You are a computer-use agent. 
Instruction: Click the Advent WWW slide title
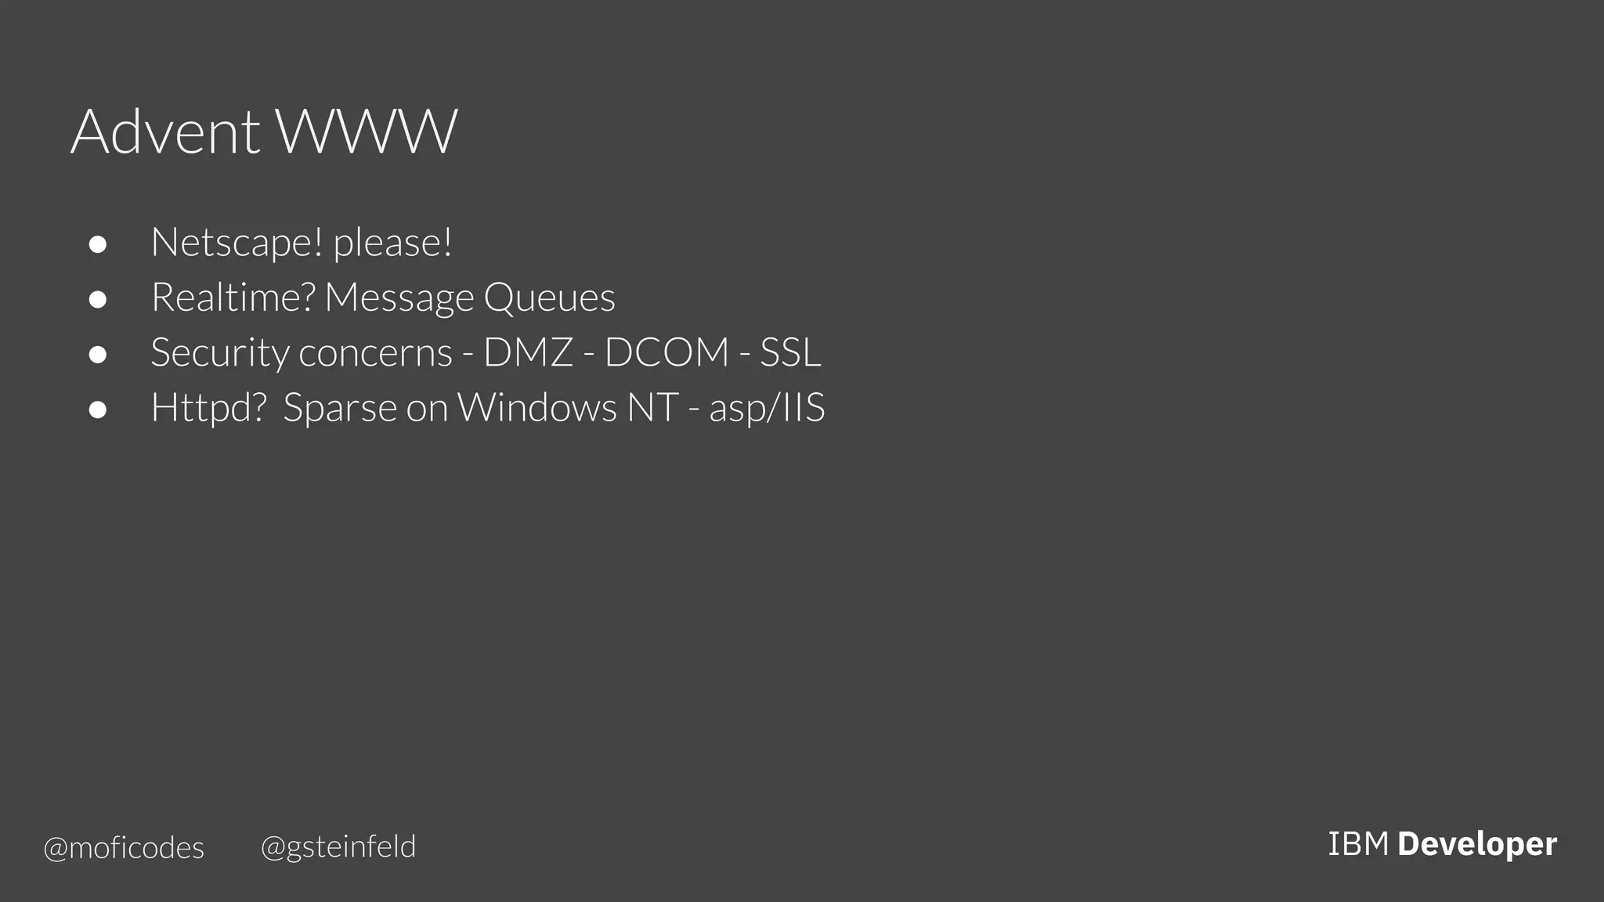[264, 132]
